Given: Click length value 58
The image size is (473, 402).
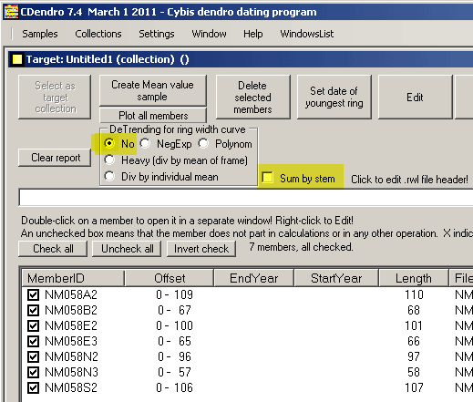Looking at the screenshot, I should [414, 372].
